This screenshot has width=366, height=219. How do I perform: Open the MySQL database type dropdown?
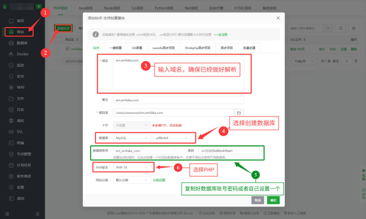pyautogui.click(x=132, y=138)
